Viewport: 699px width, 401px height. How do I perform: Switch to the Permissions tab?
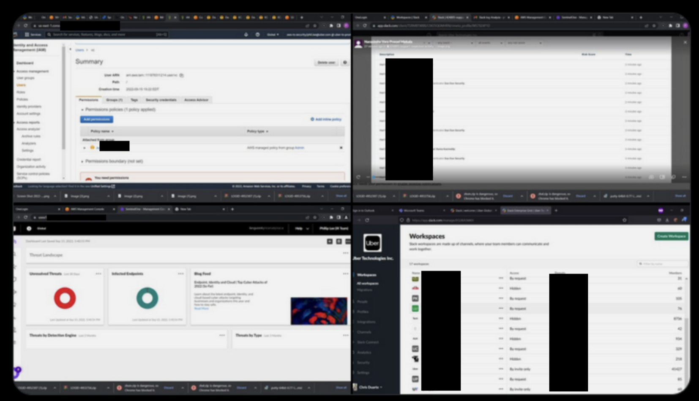(88, 100)
